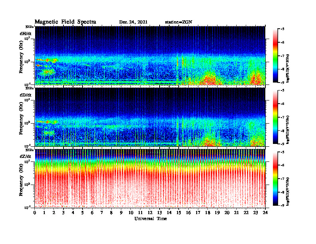Click the "-9" tick on dH/dt color scale
Screen dimensions: 316x244
(x=282, y=83)
